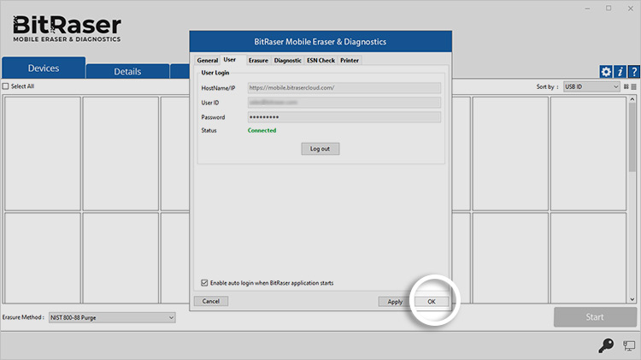
Task: Click the Start button
Action: tap(595, 317)
